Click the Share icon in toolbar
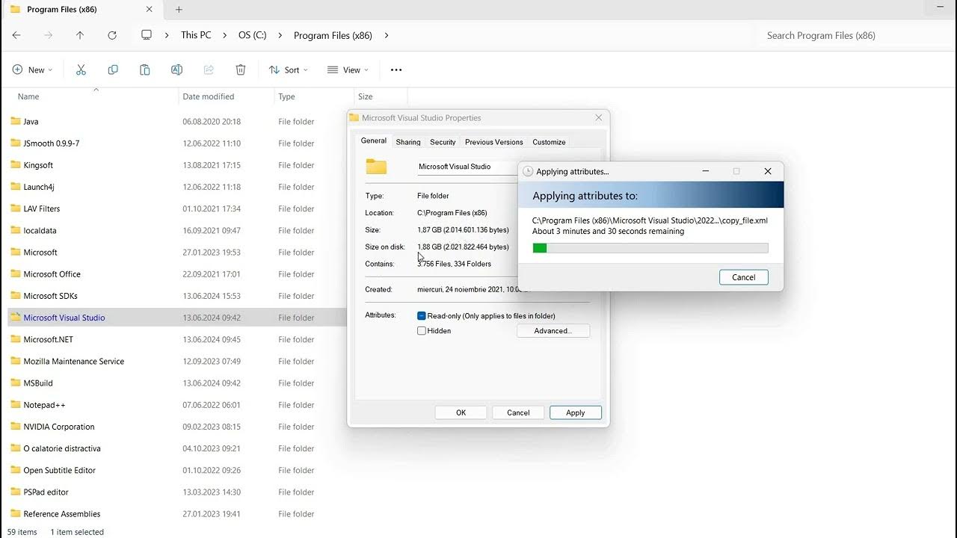 [x=209, y=69]
